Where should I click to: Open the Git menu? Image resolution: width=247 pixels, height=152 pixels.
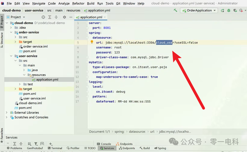[118, 3]
